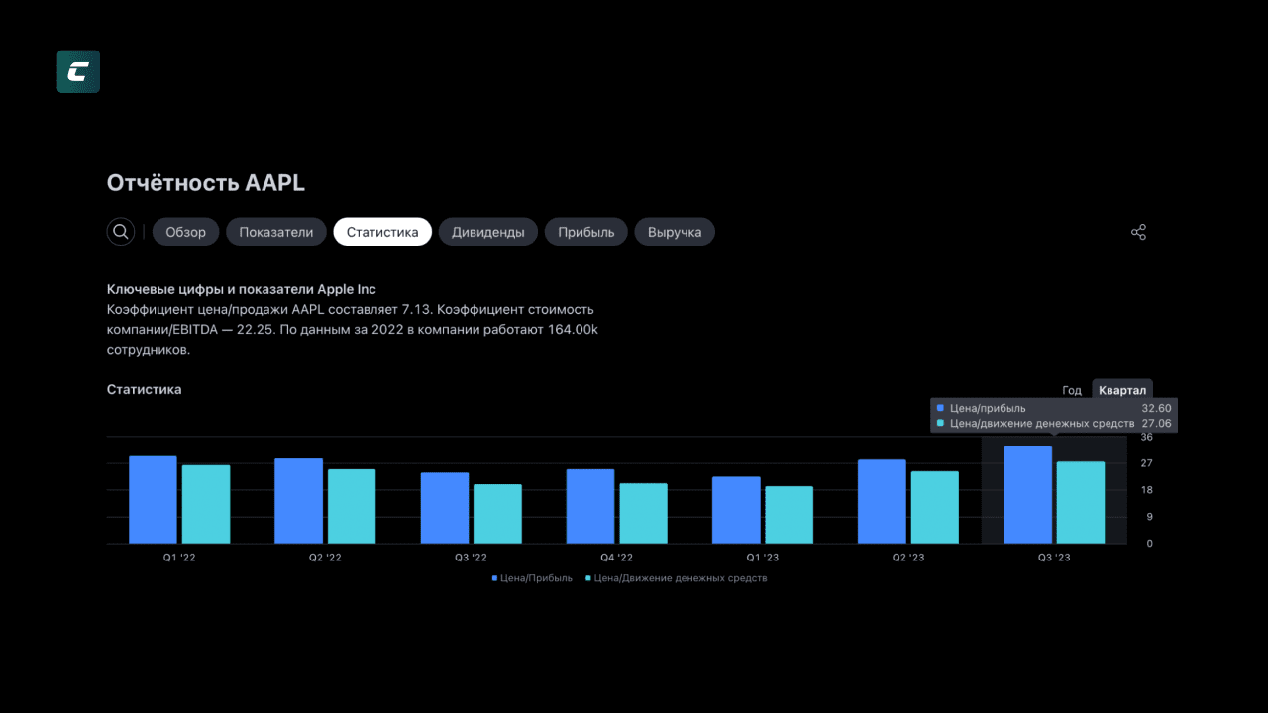The height and width of the screenshot is (713, 1268).
Task: Open the search magnifier icon
Action: tap(121, 232)
